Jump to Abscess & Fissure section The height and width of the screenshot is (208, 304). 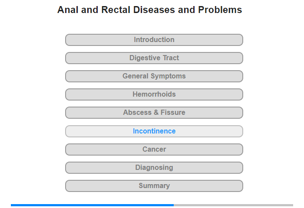tap(154, 113)
